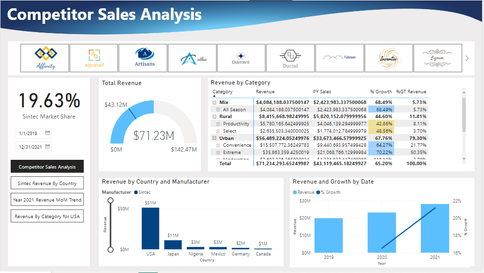Open the end date calendar picker
Viewport: 484px width, 273px height.
48,146
